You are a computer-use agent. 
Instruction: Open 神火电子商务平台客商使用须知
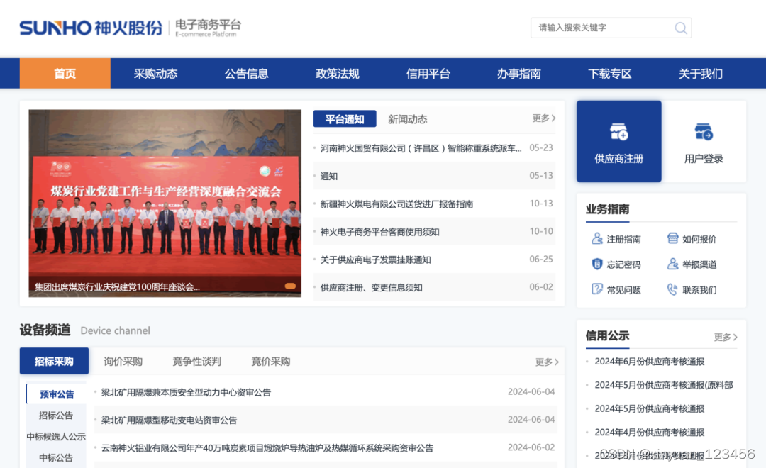pyautogui.click(x=379, y=232)
